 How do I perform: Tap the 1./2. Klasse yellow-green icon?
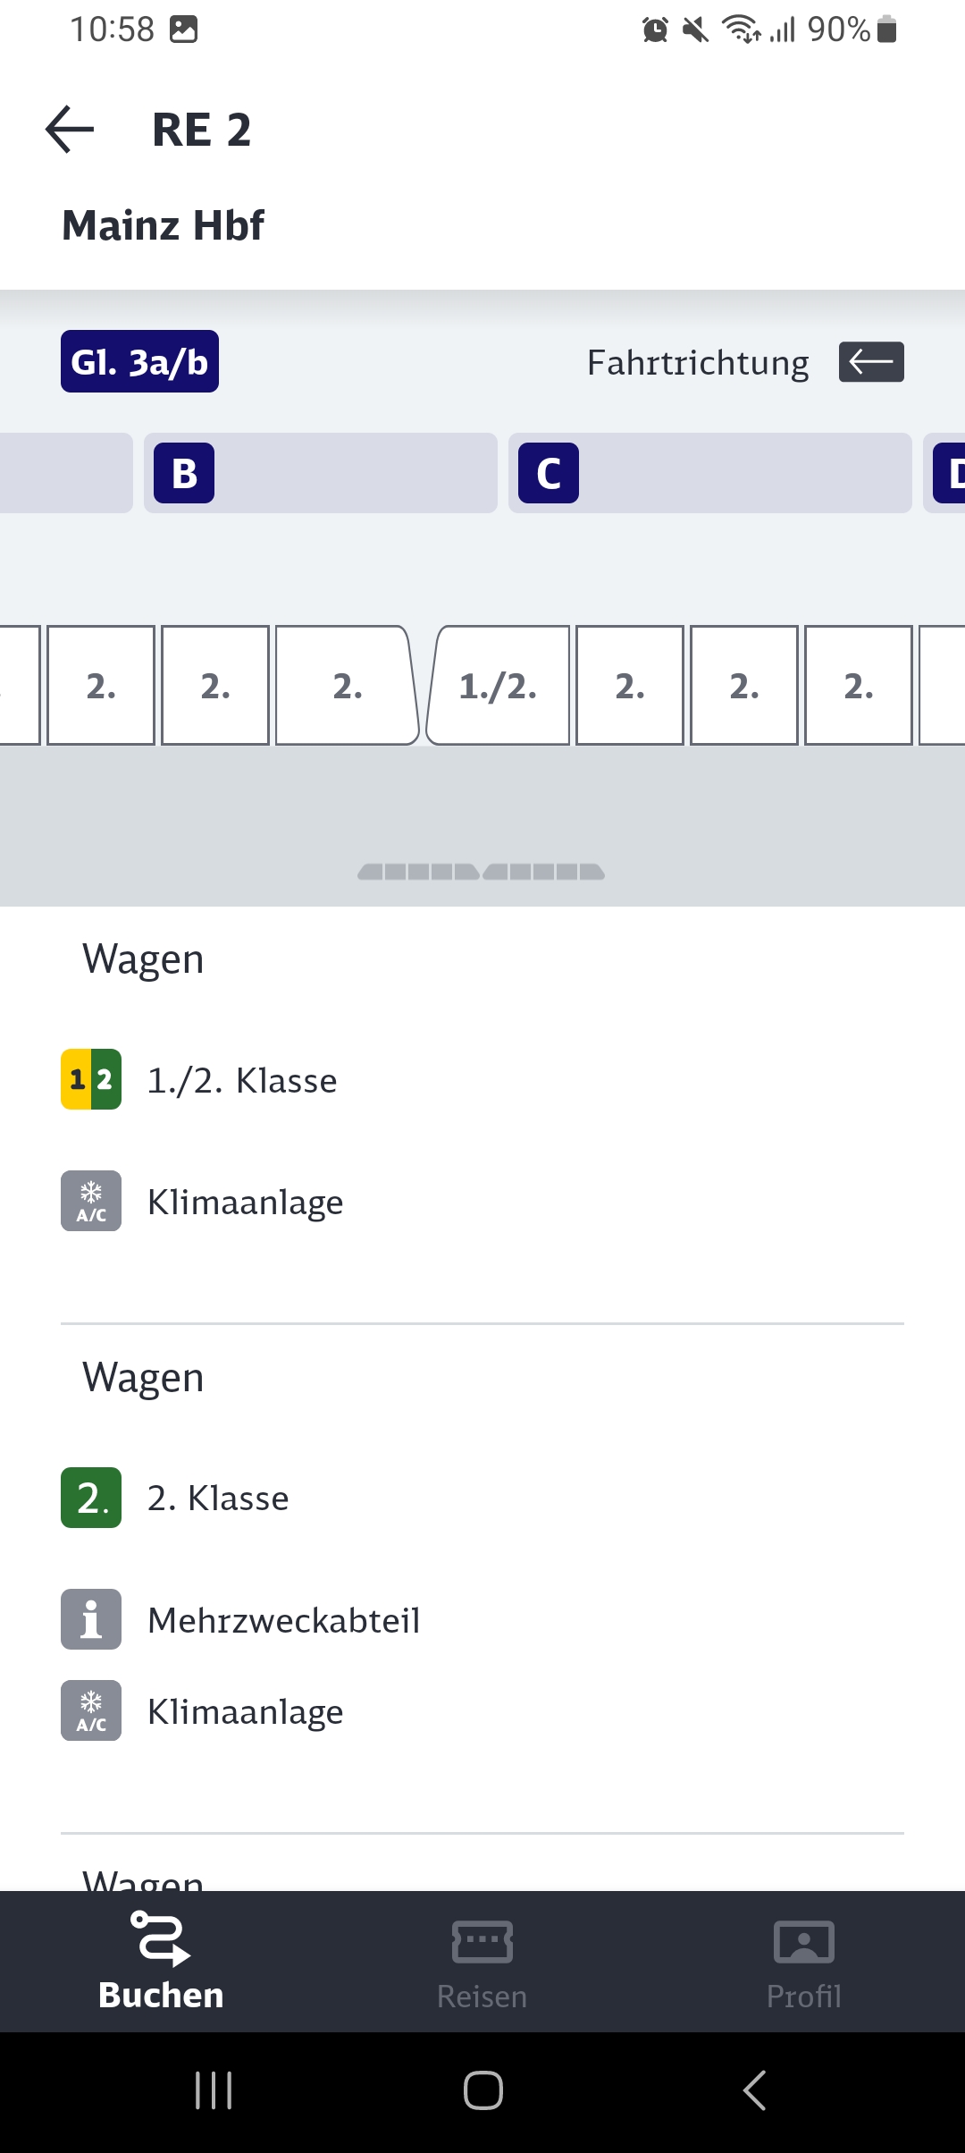pyautogui.click(x=91, y=1079)
